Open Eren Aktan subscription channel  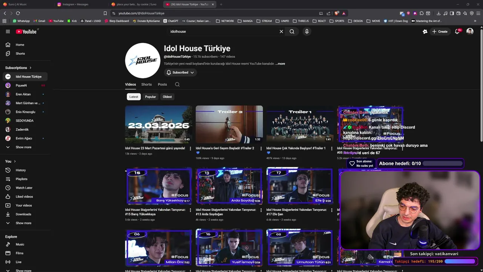point(25,94)
